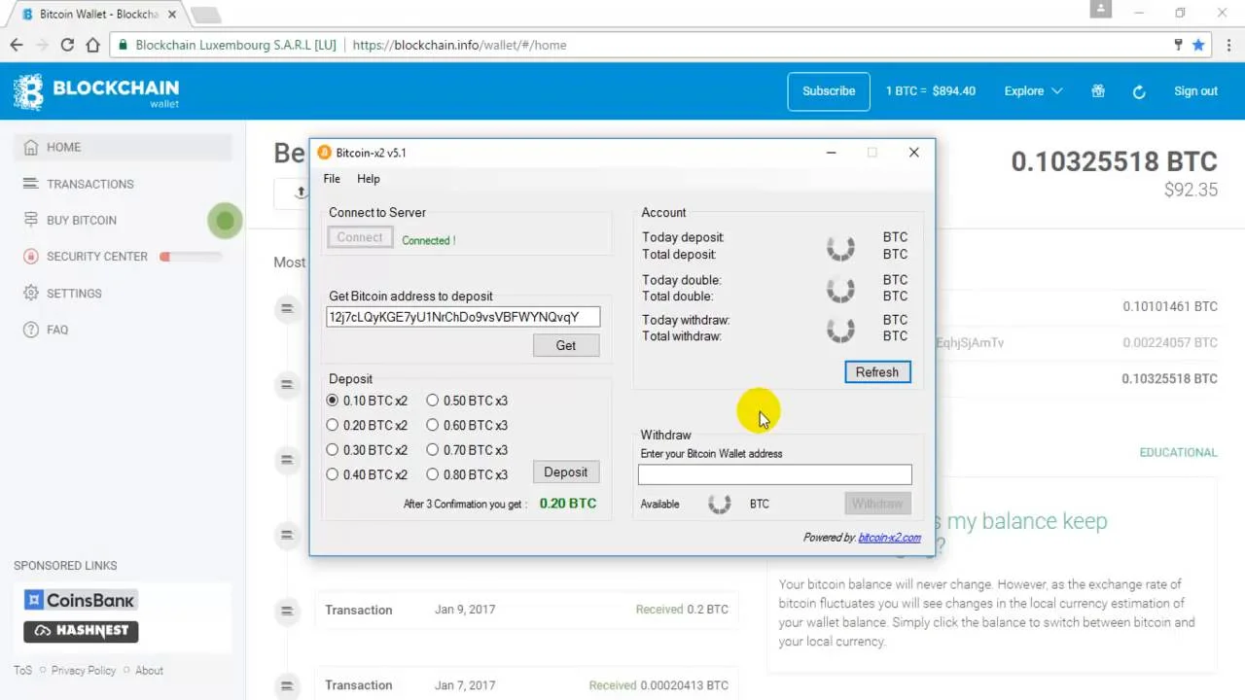Click the transaction icon beside Jan 9, 2017

(287, 611)
